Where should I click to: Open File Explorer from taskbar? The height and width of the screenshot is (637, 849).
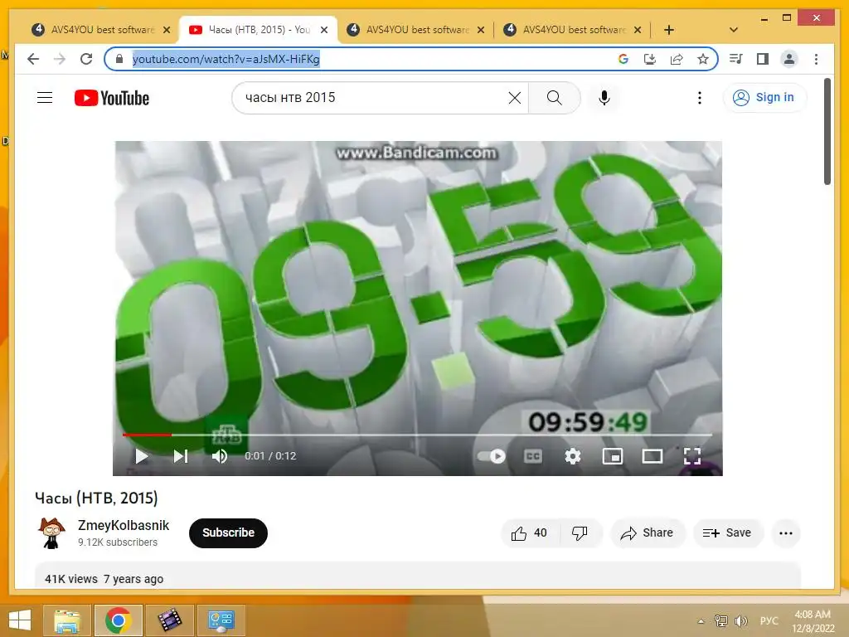tap(67, 620)
